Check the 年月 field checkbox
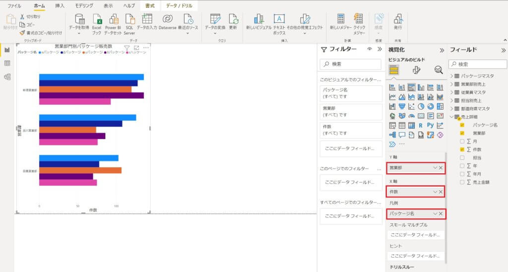 462,174
